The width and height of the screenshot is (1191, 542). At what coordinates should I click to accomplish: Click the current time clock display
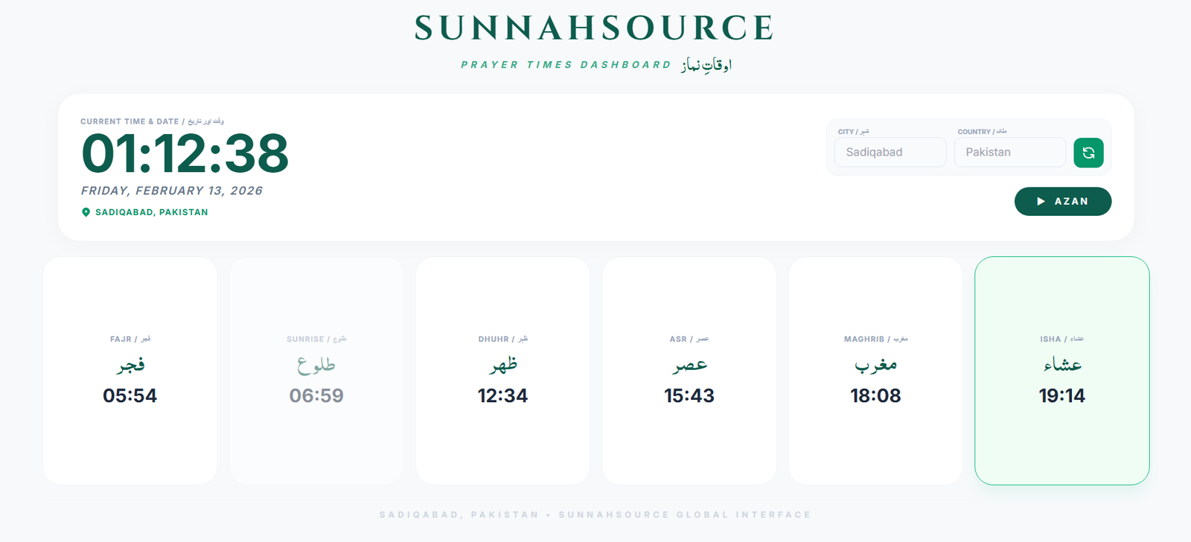[x=185, y=153]
